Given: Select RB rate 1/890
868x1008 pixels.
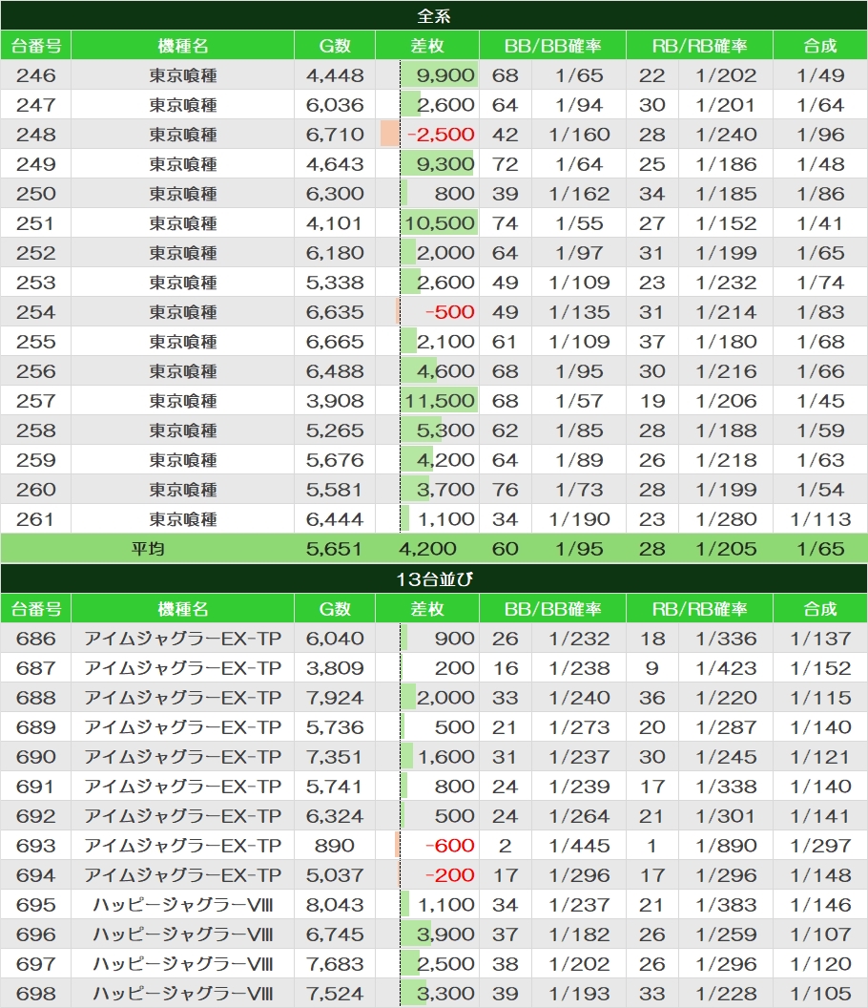Looking at the screenshot, I should (x=726, y=846).
